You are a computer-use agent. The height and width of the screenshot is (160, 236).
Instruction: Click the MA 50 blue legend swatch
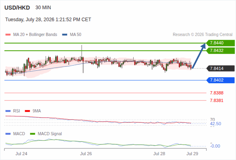point(65,35)
